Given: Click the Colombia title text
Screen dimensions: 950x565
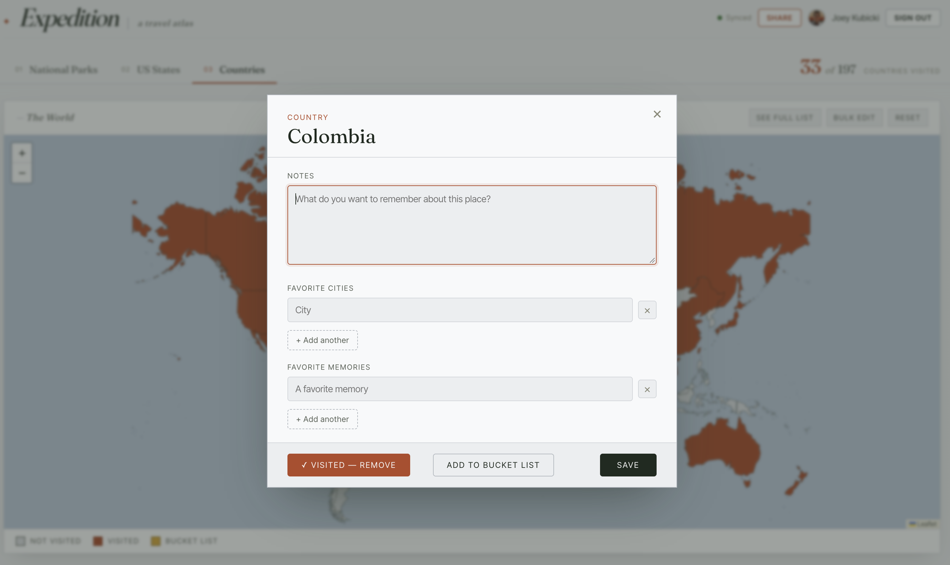Looking at the screenshot, I should [x=332, y=137].
